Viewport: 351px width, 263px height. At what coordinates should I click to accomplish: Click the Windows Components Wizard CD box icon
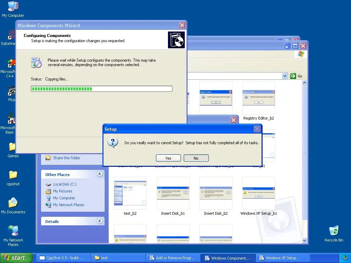[x=177, y=40]
